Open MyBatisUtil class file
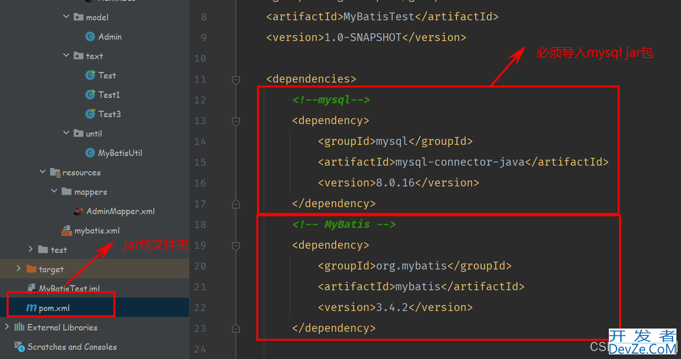 [x=120, y=153]
